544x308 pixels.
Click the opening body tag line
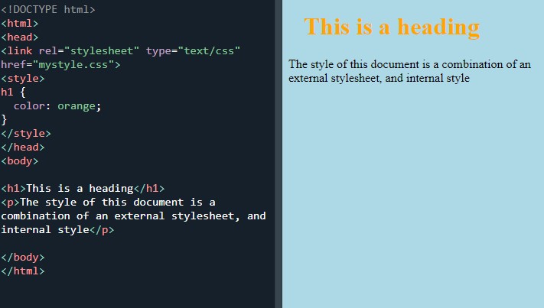[x=19, y=160]
